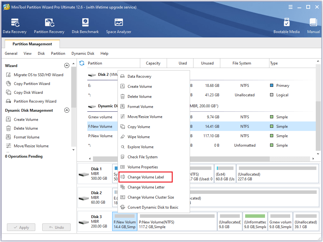Start Copy Disk Wizard in sidebar

pos(25,93)
